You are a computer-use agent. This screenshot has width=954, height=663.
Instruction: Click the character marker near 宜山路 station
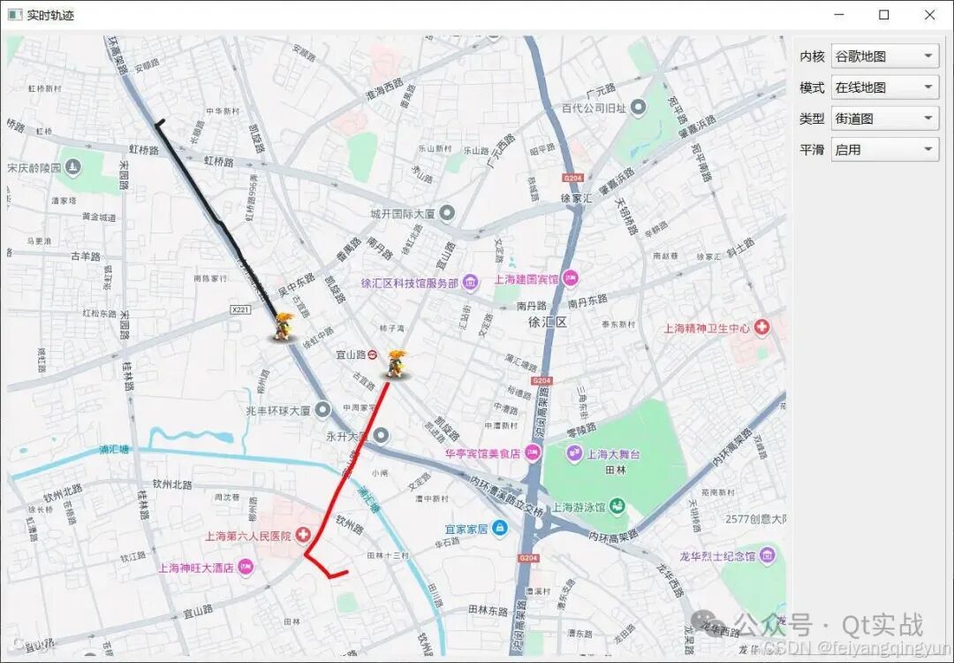pyautogui.click(x=397, y=364)
